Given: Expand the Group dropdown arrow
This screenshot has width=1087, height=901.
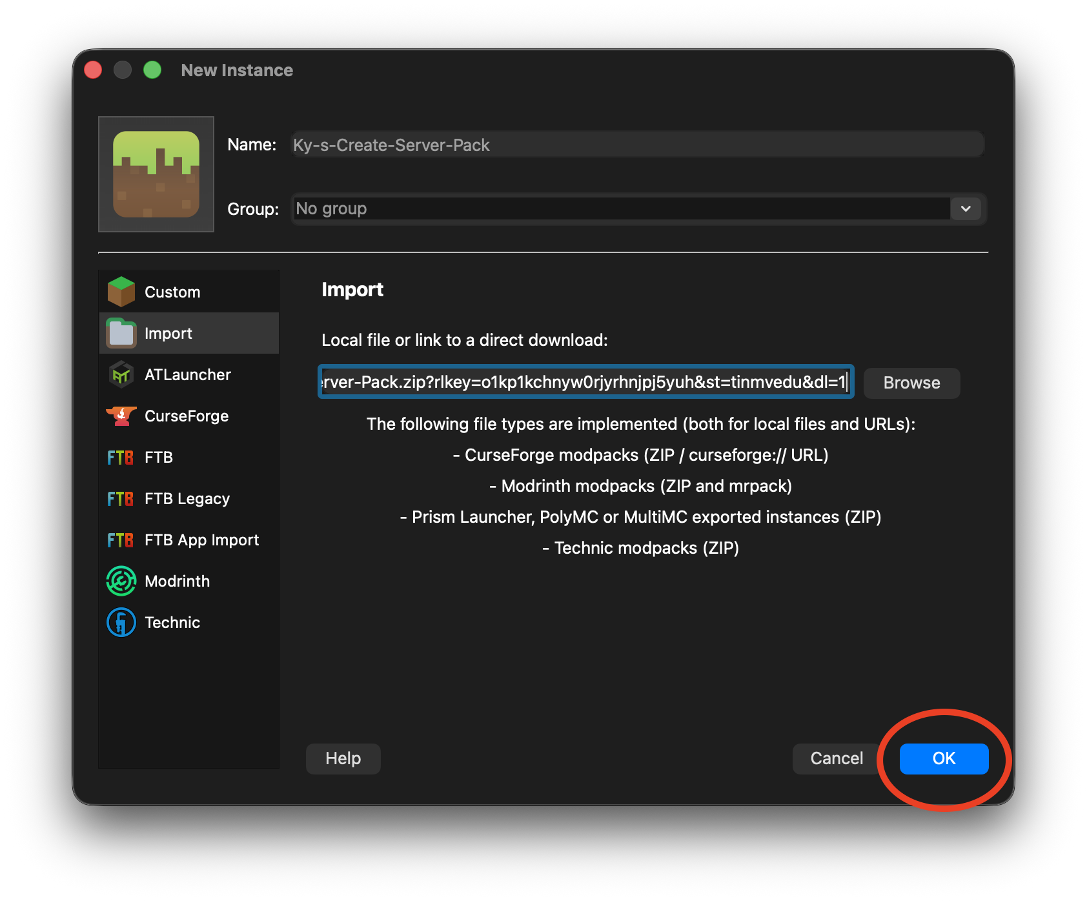Looking at the screenshot, I should 966,208.
